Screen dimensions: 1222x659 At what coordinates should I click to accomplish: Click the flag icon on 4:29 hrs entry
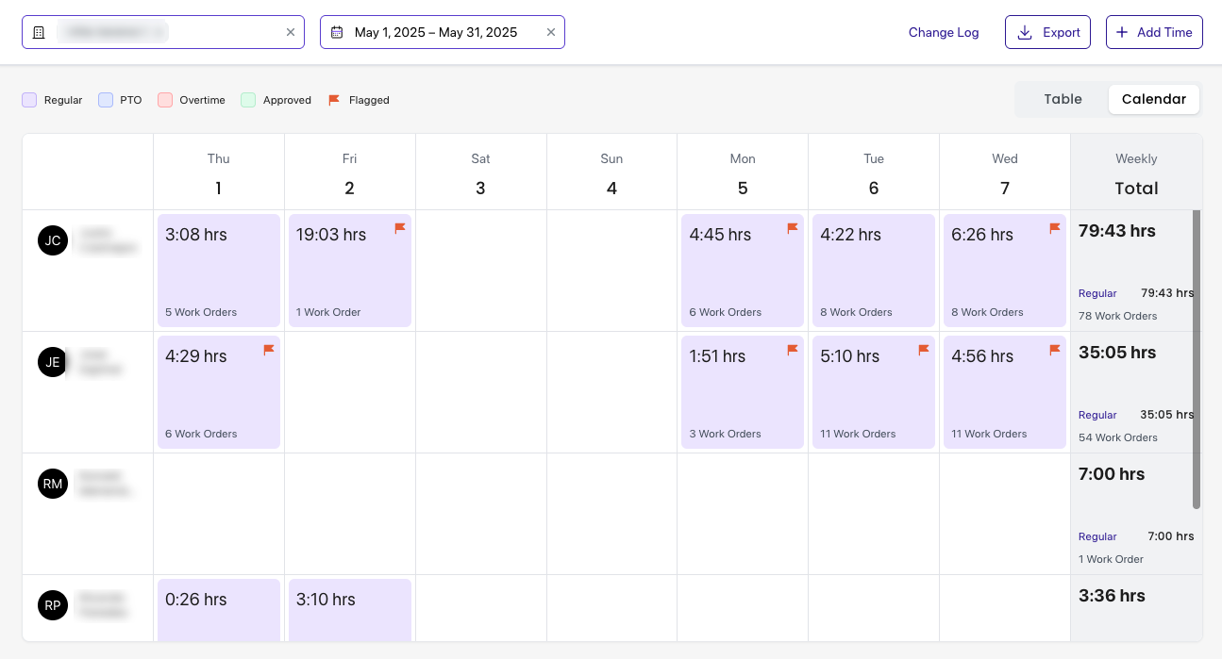coord(269,350)
